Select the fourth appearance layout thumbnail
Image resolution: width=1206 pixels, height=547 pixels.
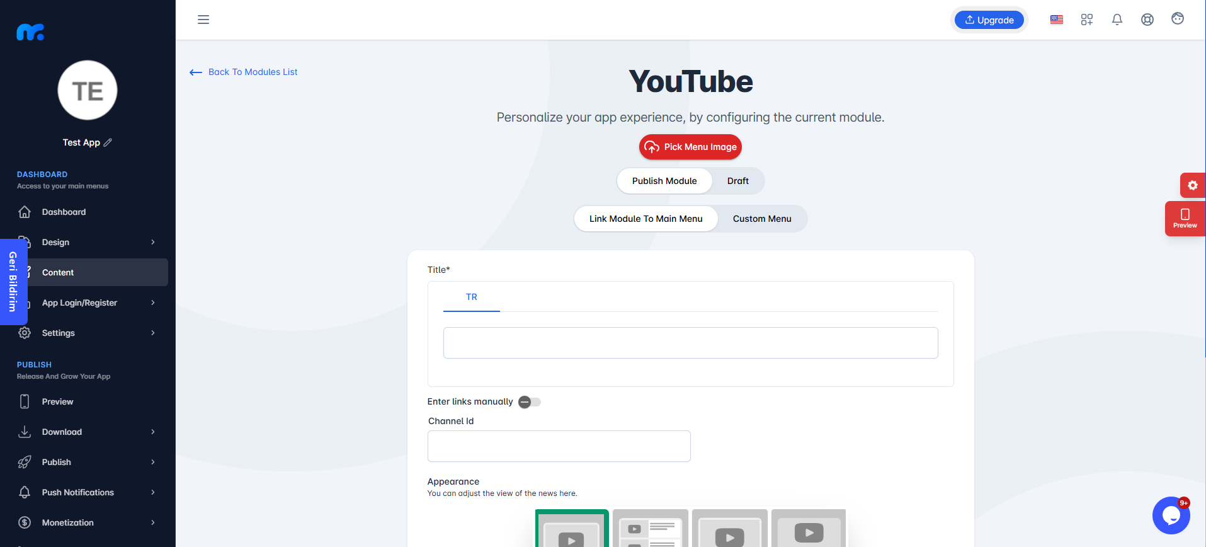click(x=809, y=528)
